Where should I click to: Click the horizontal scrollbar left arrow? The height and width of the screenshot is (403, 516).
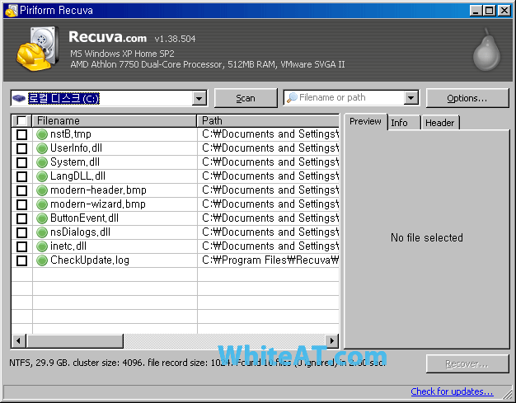[19, 341]
